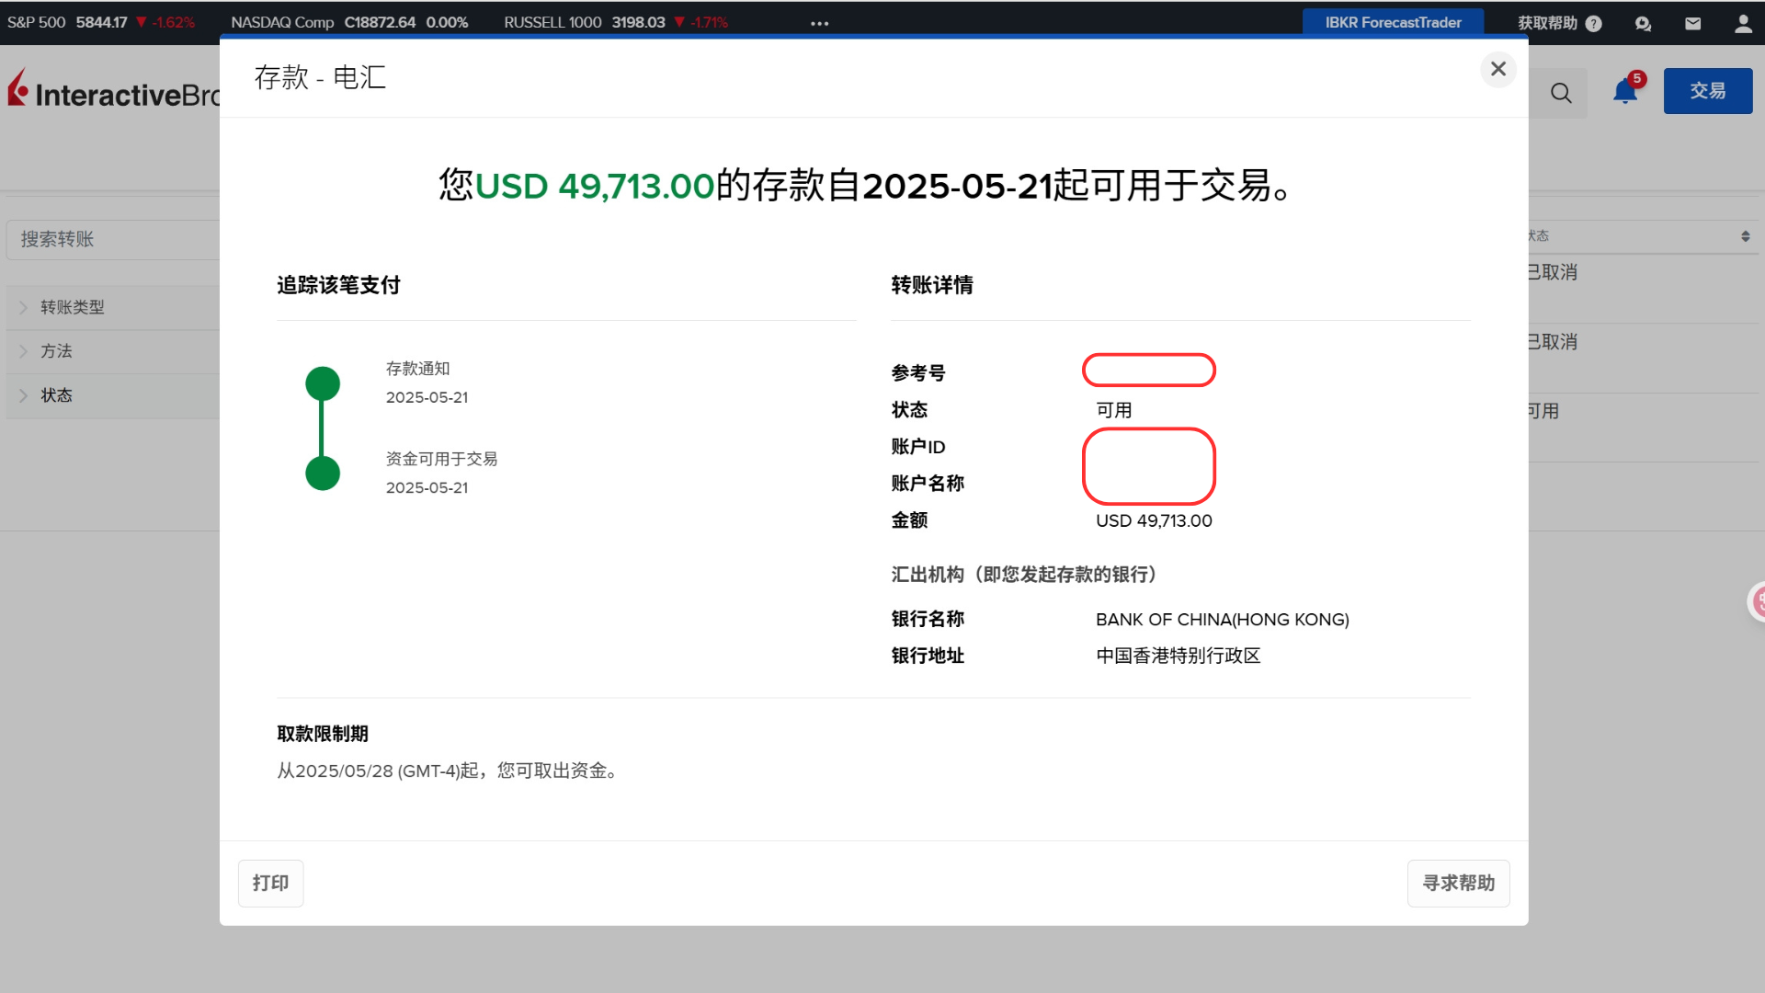The image size is (1765, 993).
Task: Open the mail messages icon
Action: pyautogui.click(x=1692, y=23)
